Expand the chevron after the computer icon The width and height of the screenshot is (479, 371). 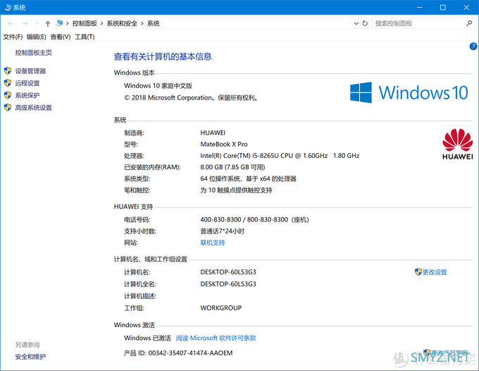click(68, 23)
